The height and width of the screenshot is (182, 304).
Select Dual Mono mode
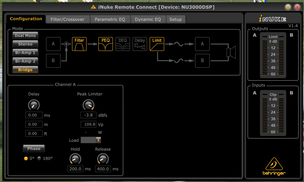(x=25, y=35)
